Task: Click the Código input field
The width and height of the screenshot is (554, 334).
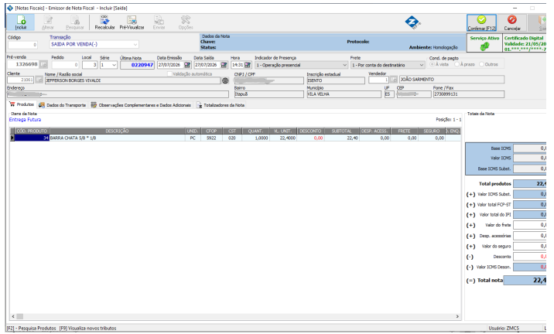Action: coord(22,45)
